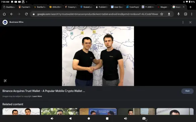The height and width of the screenshot is (122, 196).
Task: Open the Chrome three-dot menu
Action: click(x=192, y=14)
